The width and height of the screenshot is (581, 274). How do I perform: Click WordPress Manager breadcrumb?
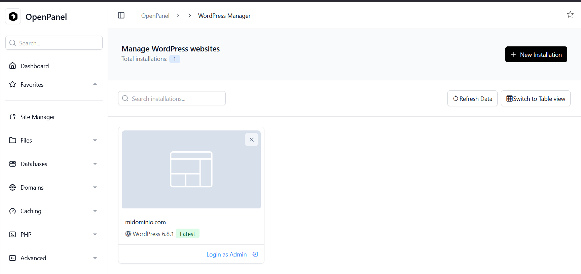(224, 16)
